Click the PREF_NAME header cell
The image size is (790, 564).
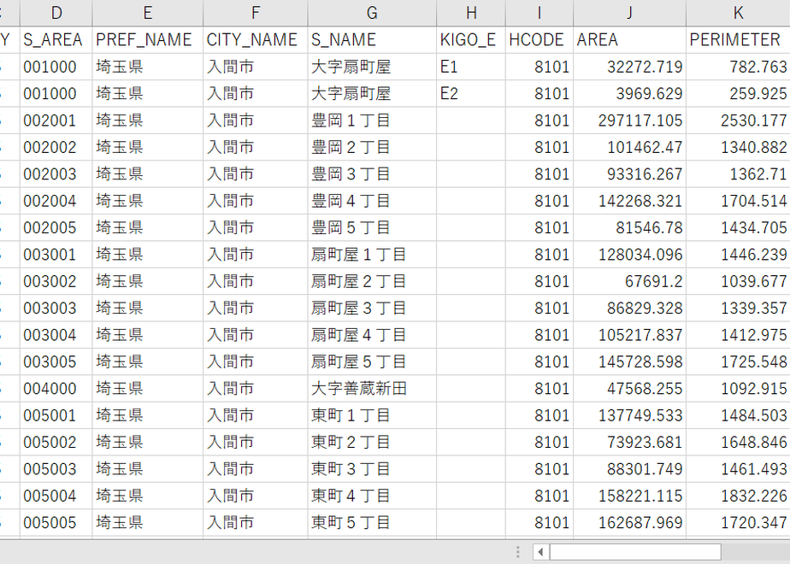[148, 40]
